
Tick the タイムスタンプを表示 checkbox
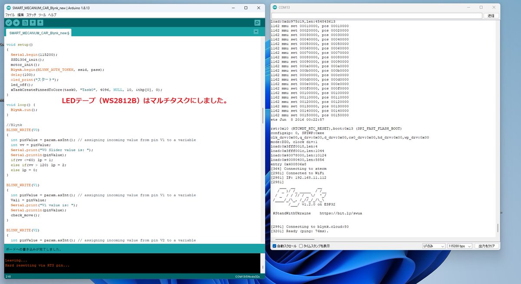301,246
